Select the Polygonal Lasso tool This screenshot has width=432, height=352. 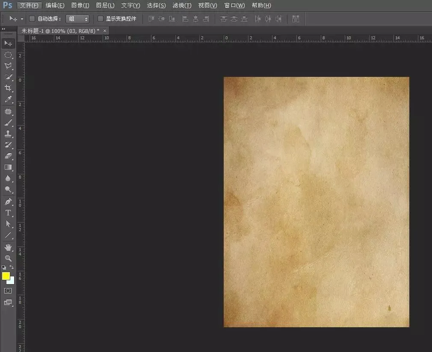point(8,66)
